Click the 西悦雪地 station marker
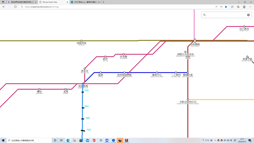Viewport: 254px width, 143px height. pos(82,41)
